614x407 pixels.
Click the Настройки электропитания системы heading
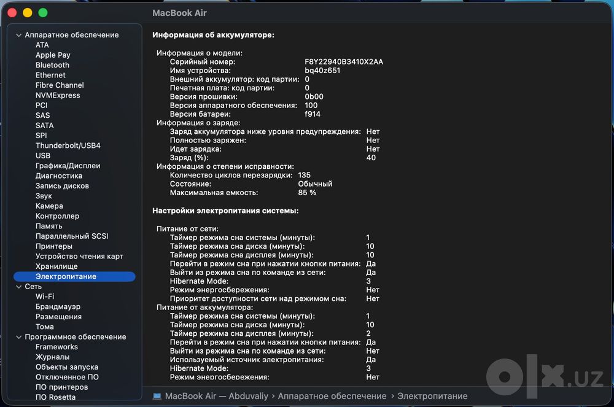click(x=225, y=211)
